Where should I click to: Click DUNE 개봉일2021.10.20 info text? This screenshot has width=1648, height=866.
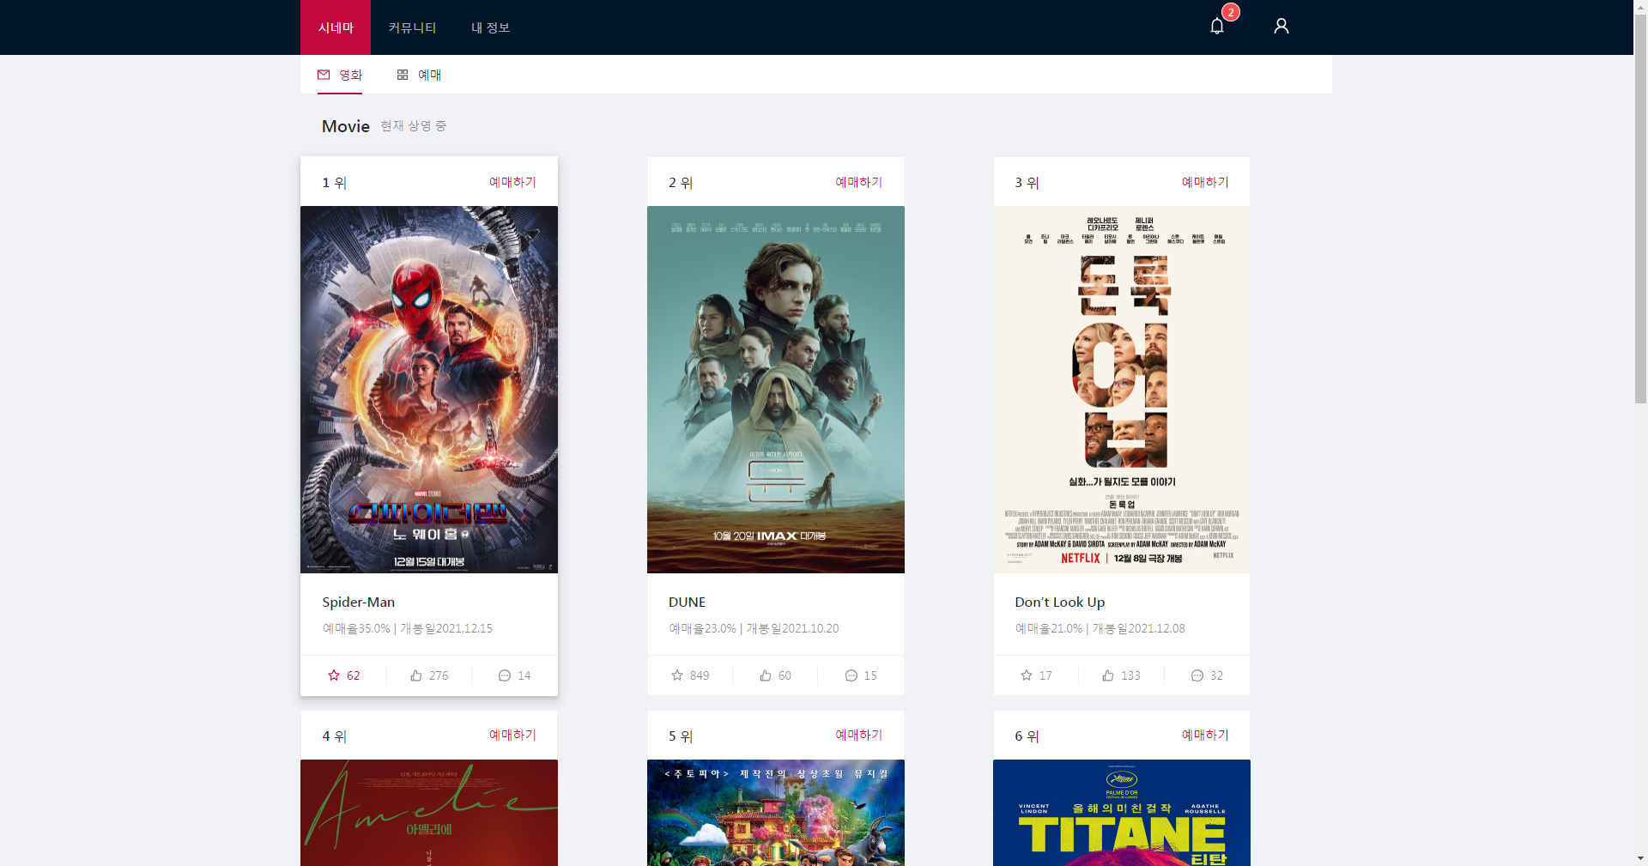793,628
